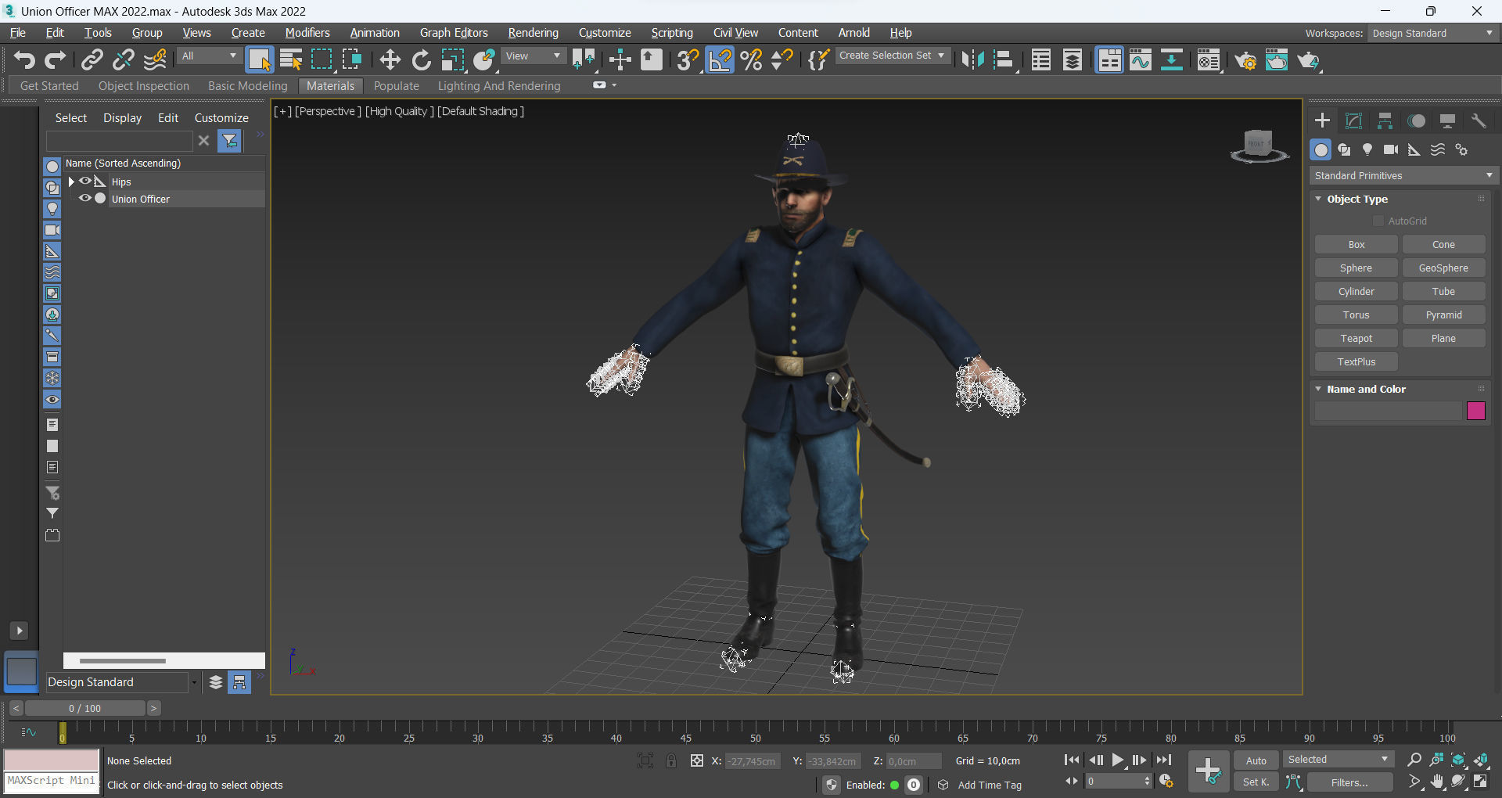Click the 0 / 100 time slider
1502x798 pixels.
click(x=84, y=708)
